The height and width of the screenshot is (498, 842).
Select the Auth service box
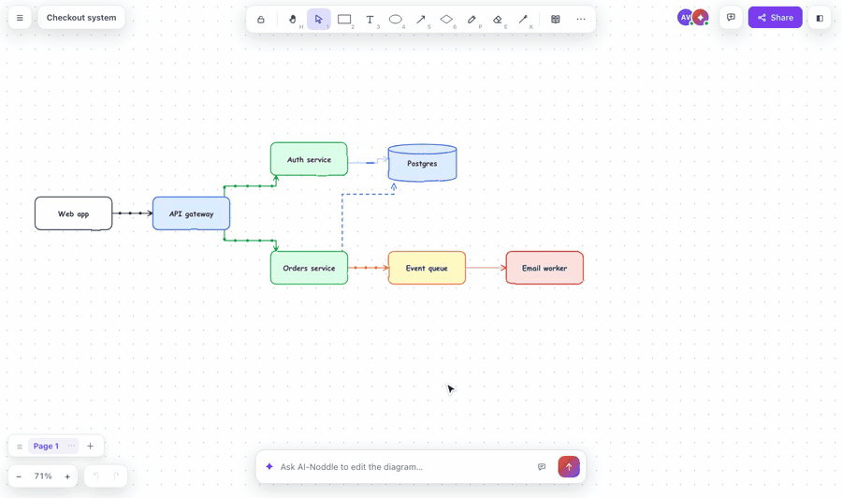pos(309,159)
